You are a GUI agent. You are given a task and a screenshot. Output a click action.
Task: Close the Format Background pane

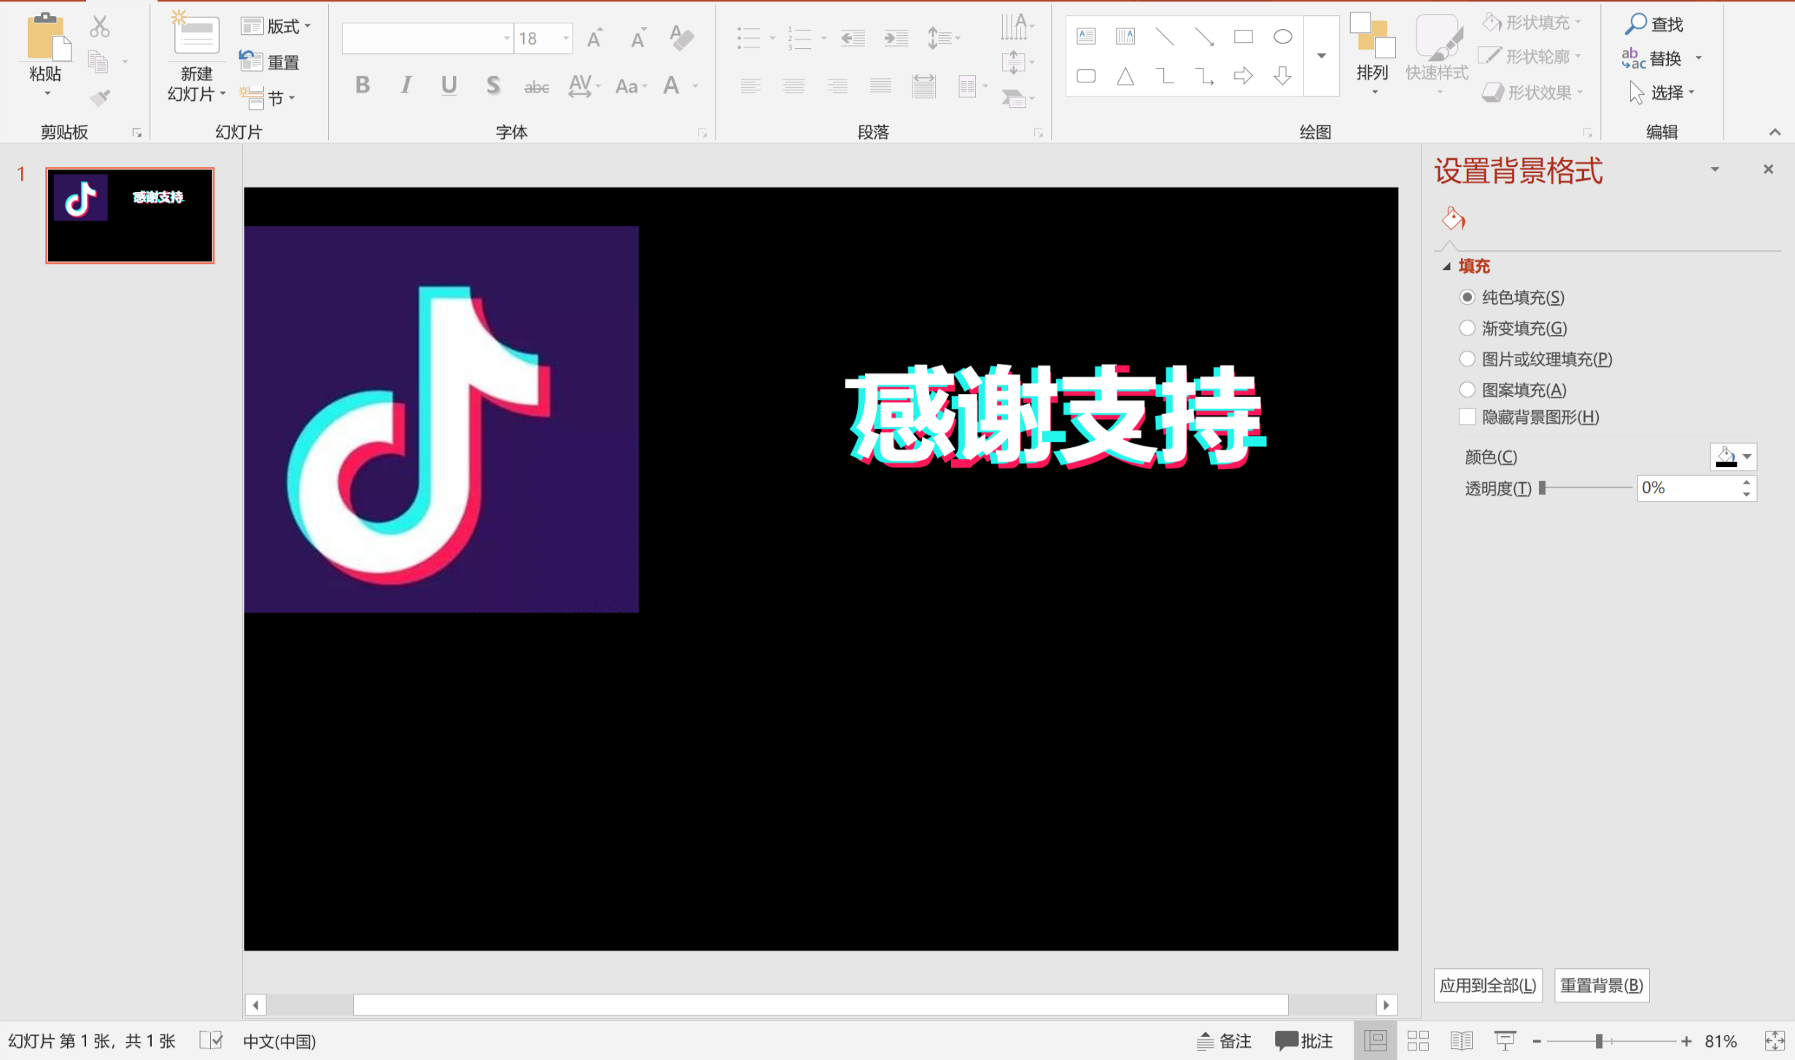[x=1768, y=169]
